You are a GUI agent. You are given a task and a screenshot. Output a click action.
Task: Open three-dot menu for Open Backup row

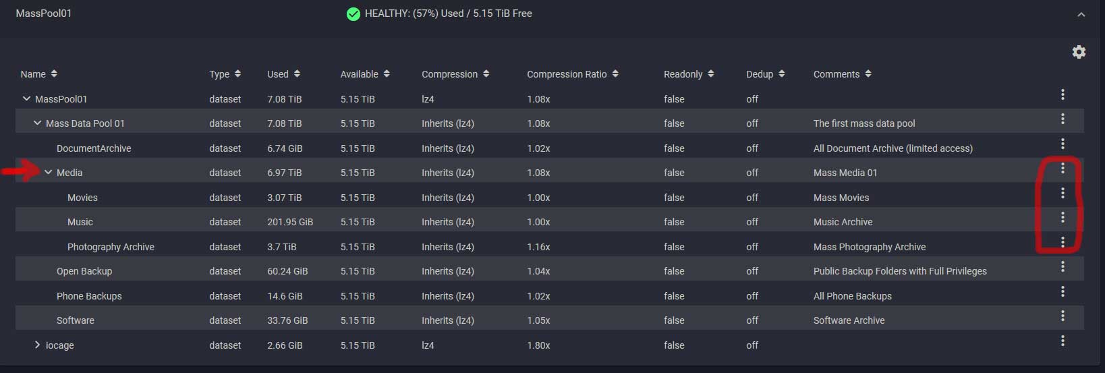tap(1062, 266)
